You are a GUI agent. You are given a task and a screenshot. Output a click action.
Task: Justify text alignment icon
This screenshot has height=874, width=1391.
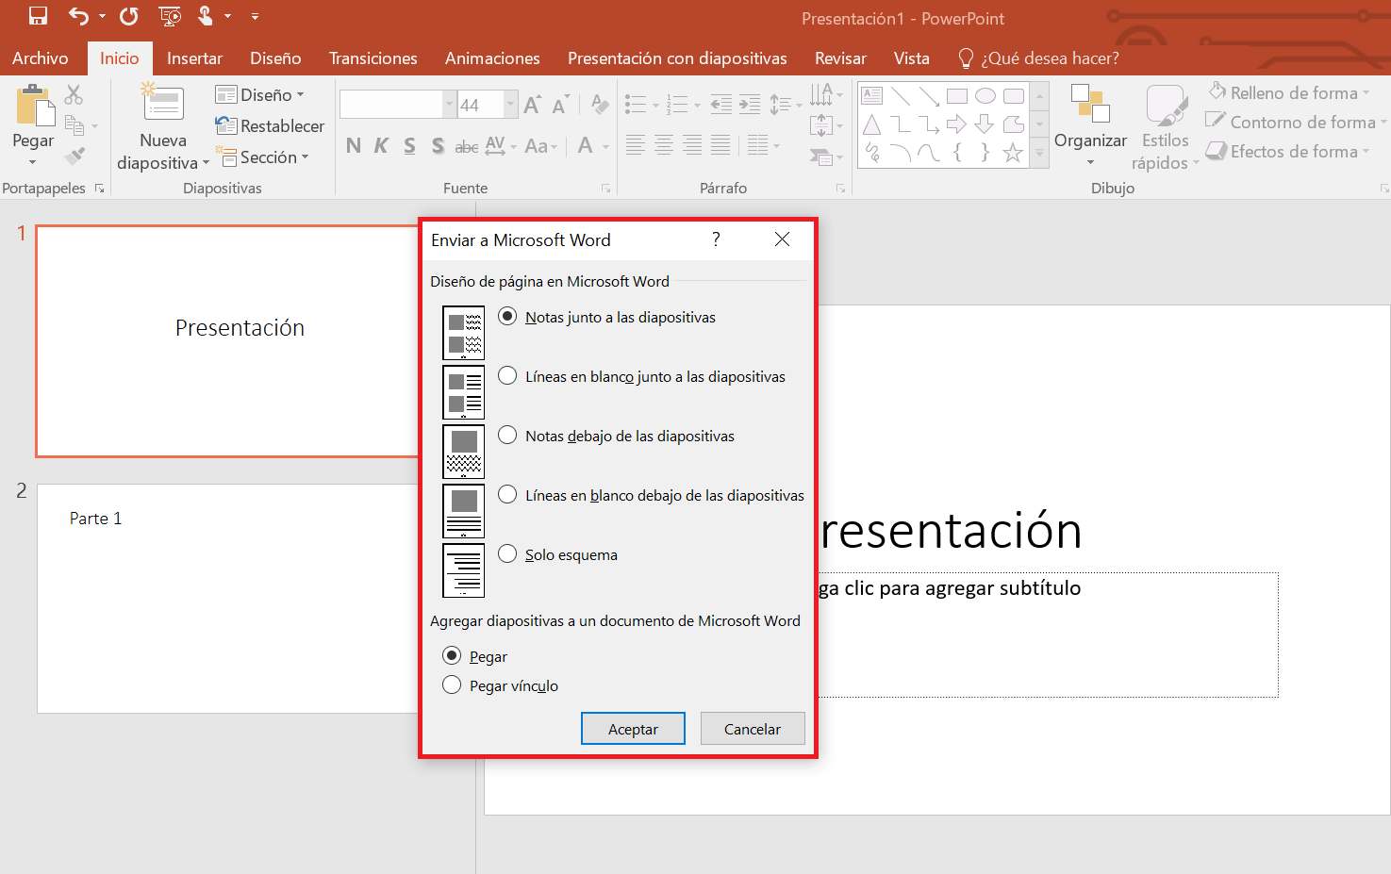point(720,145)
